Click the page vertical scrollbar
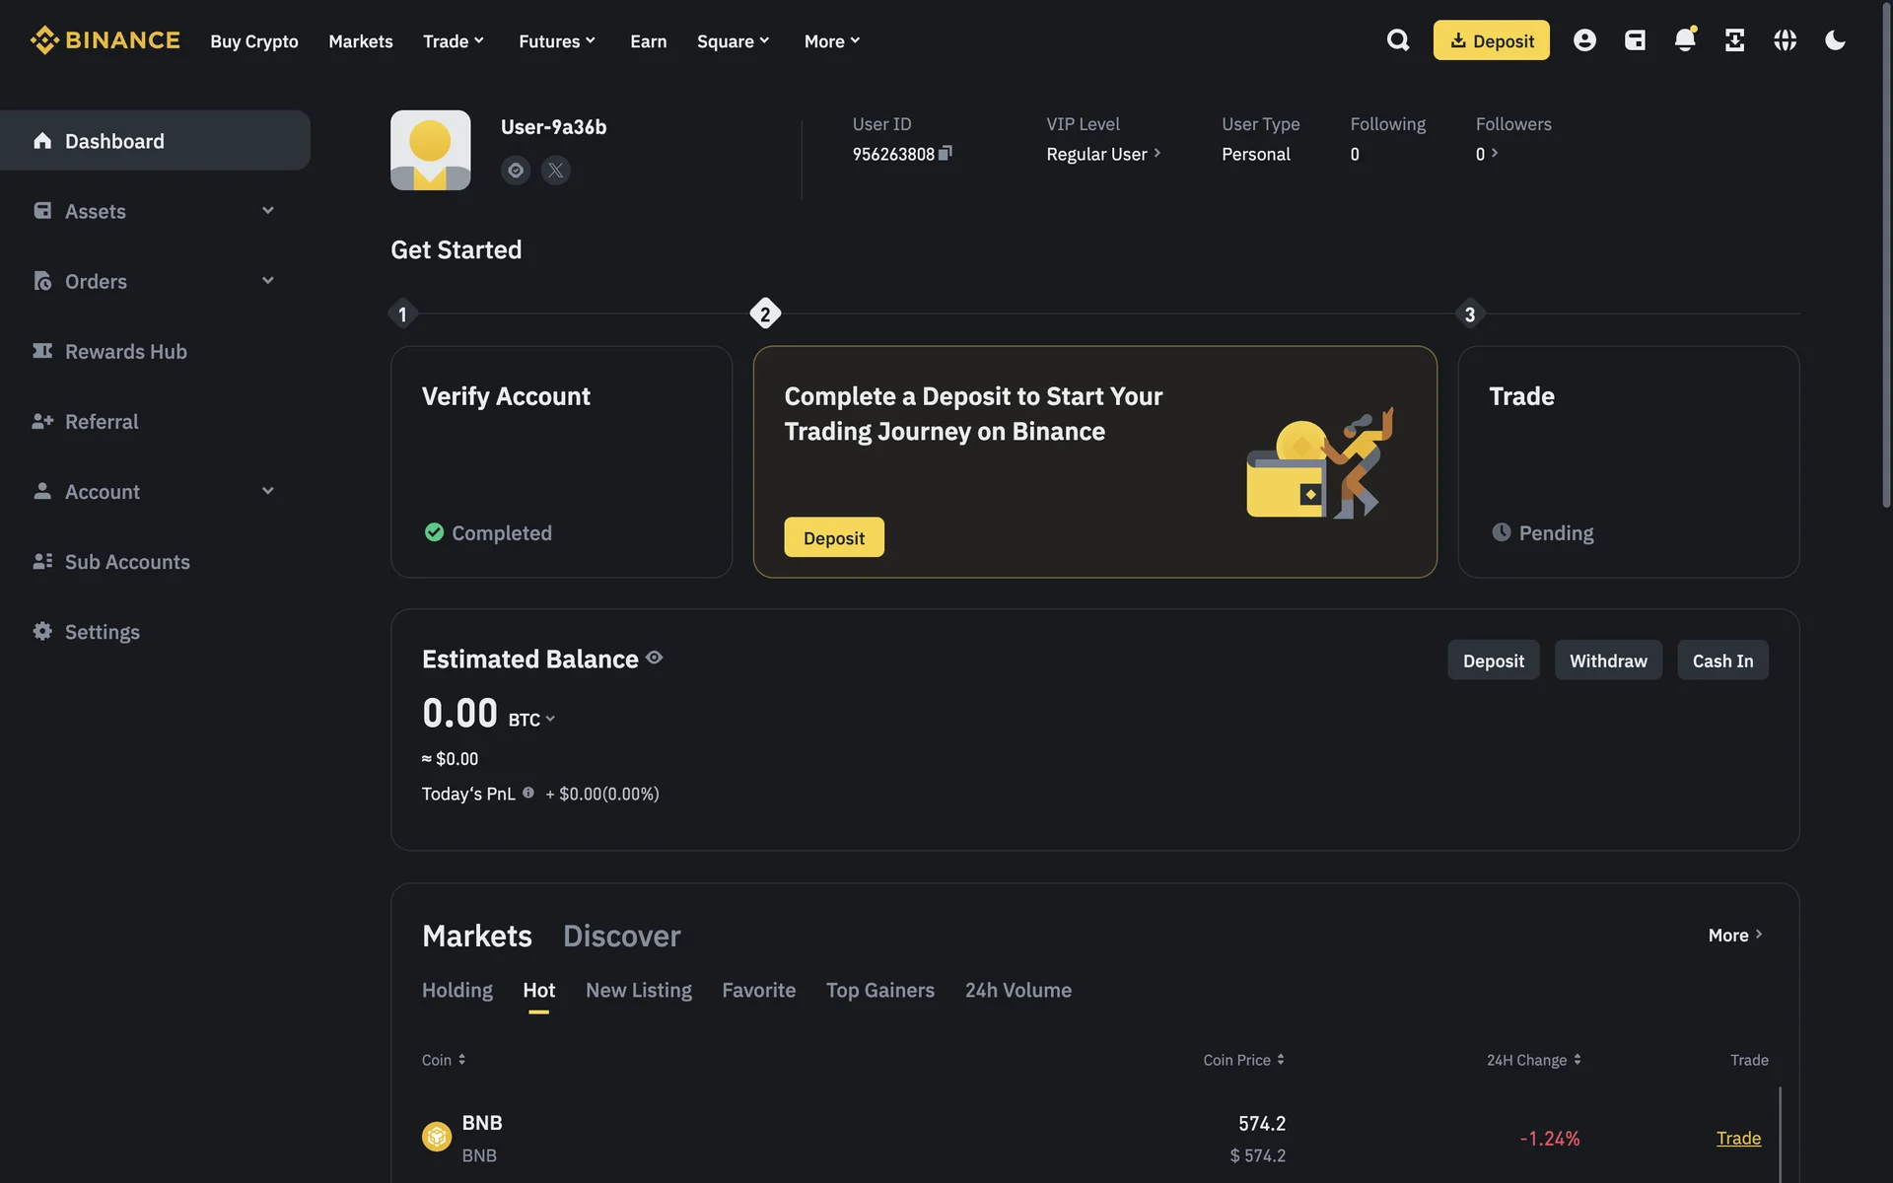This screenshot has width=1893, height=1183. [1886, 256]
